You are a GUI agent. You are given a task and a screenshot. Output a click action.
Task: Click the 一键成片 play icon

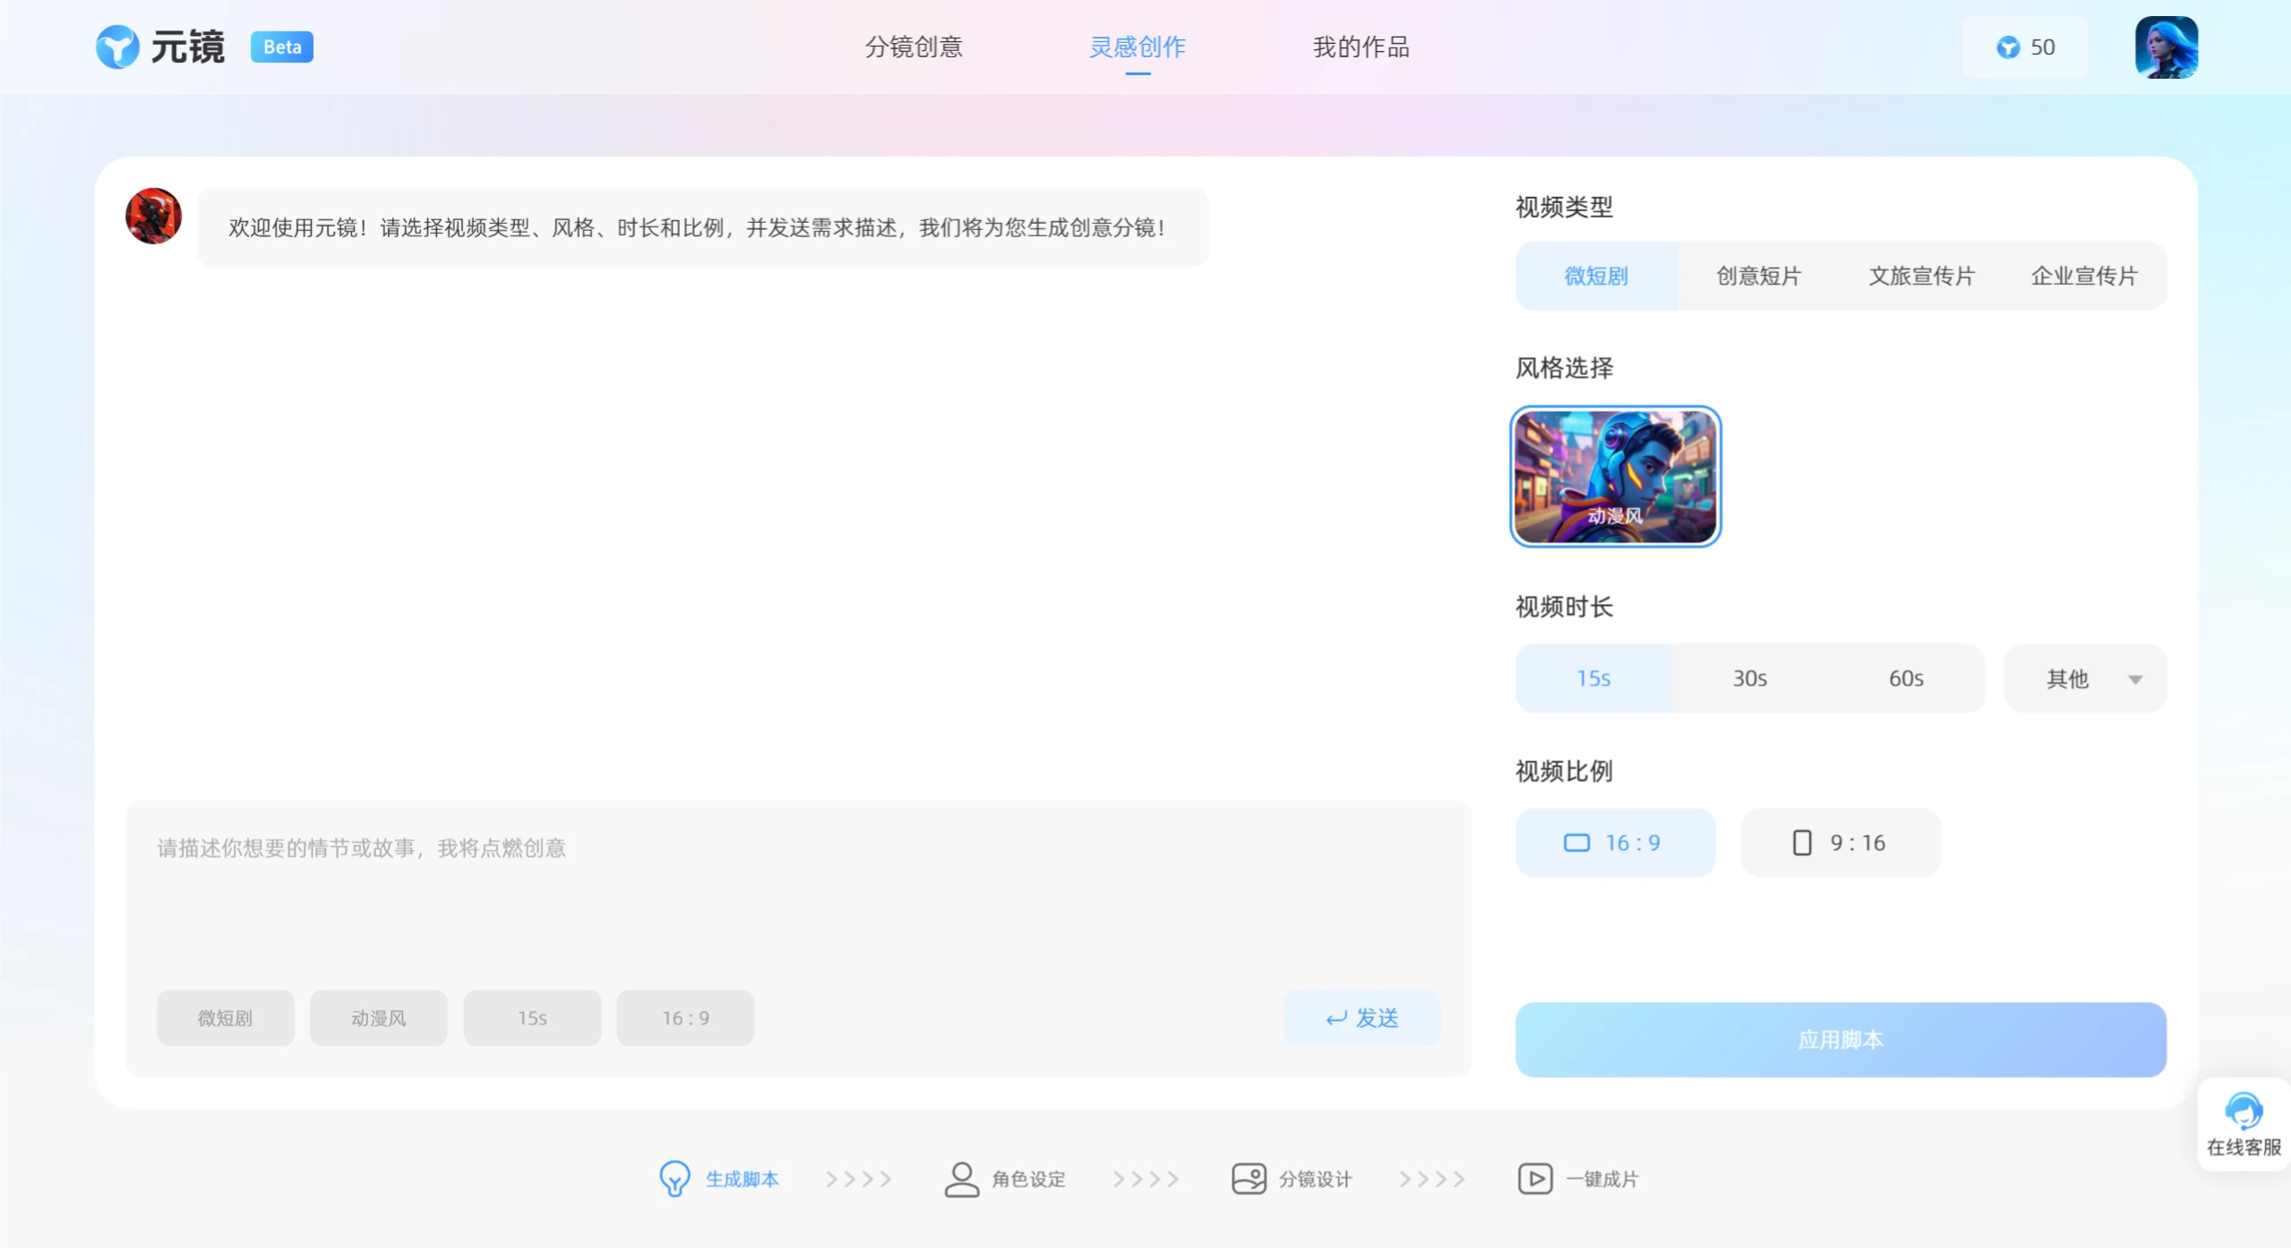1534,1178
